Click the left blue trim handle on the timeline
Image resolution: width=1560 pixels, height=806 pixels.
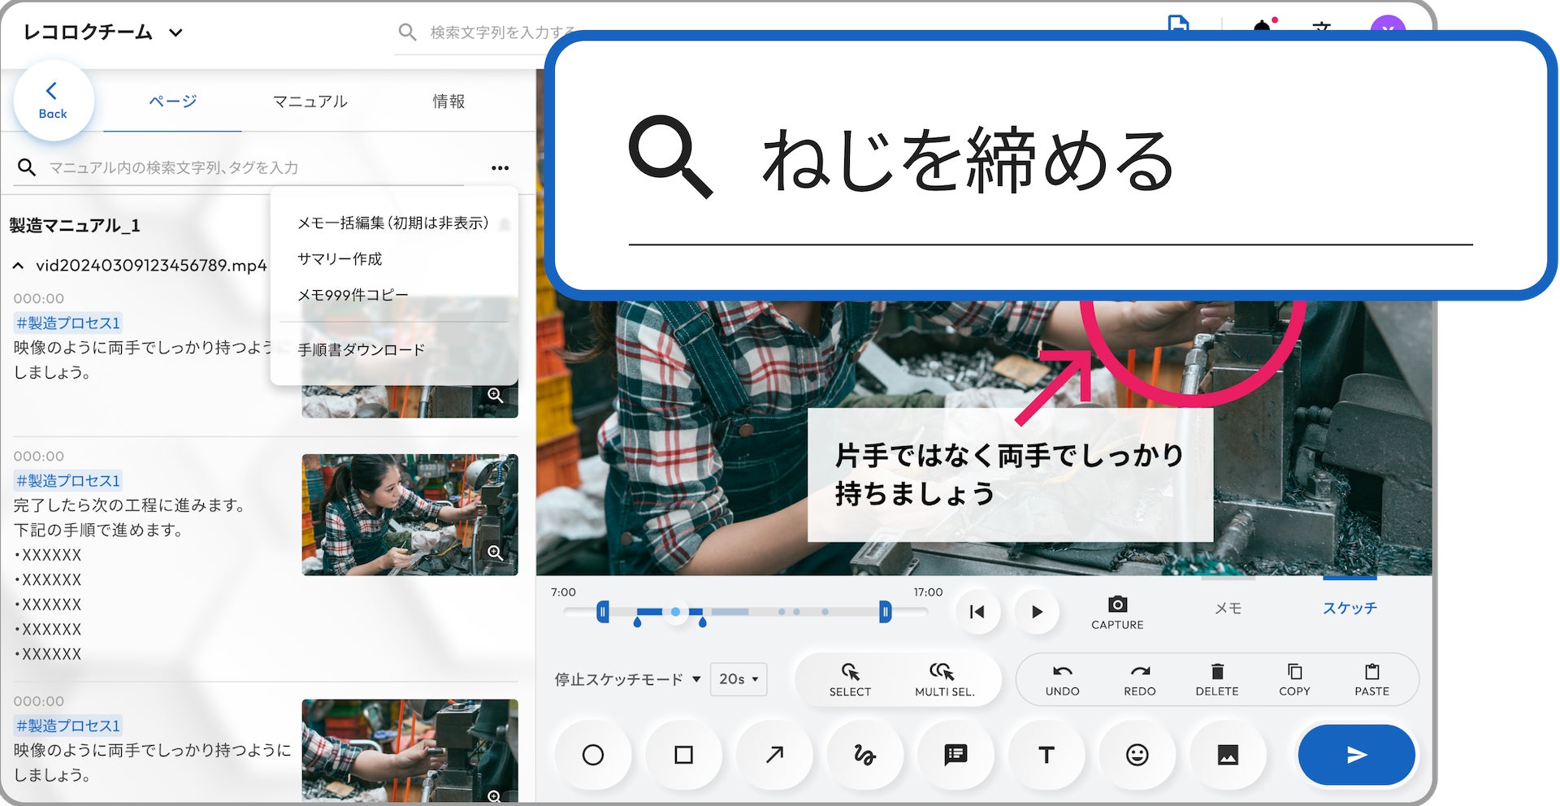click(x=603, y=612)
